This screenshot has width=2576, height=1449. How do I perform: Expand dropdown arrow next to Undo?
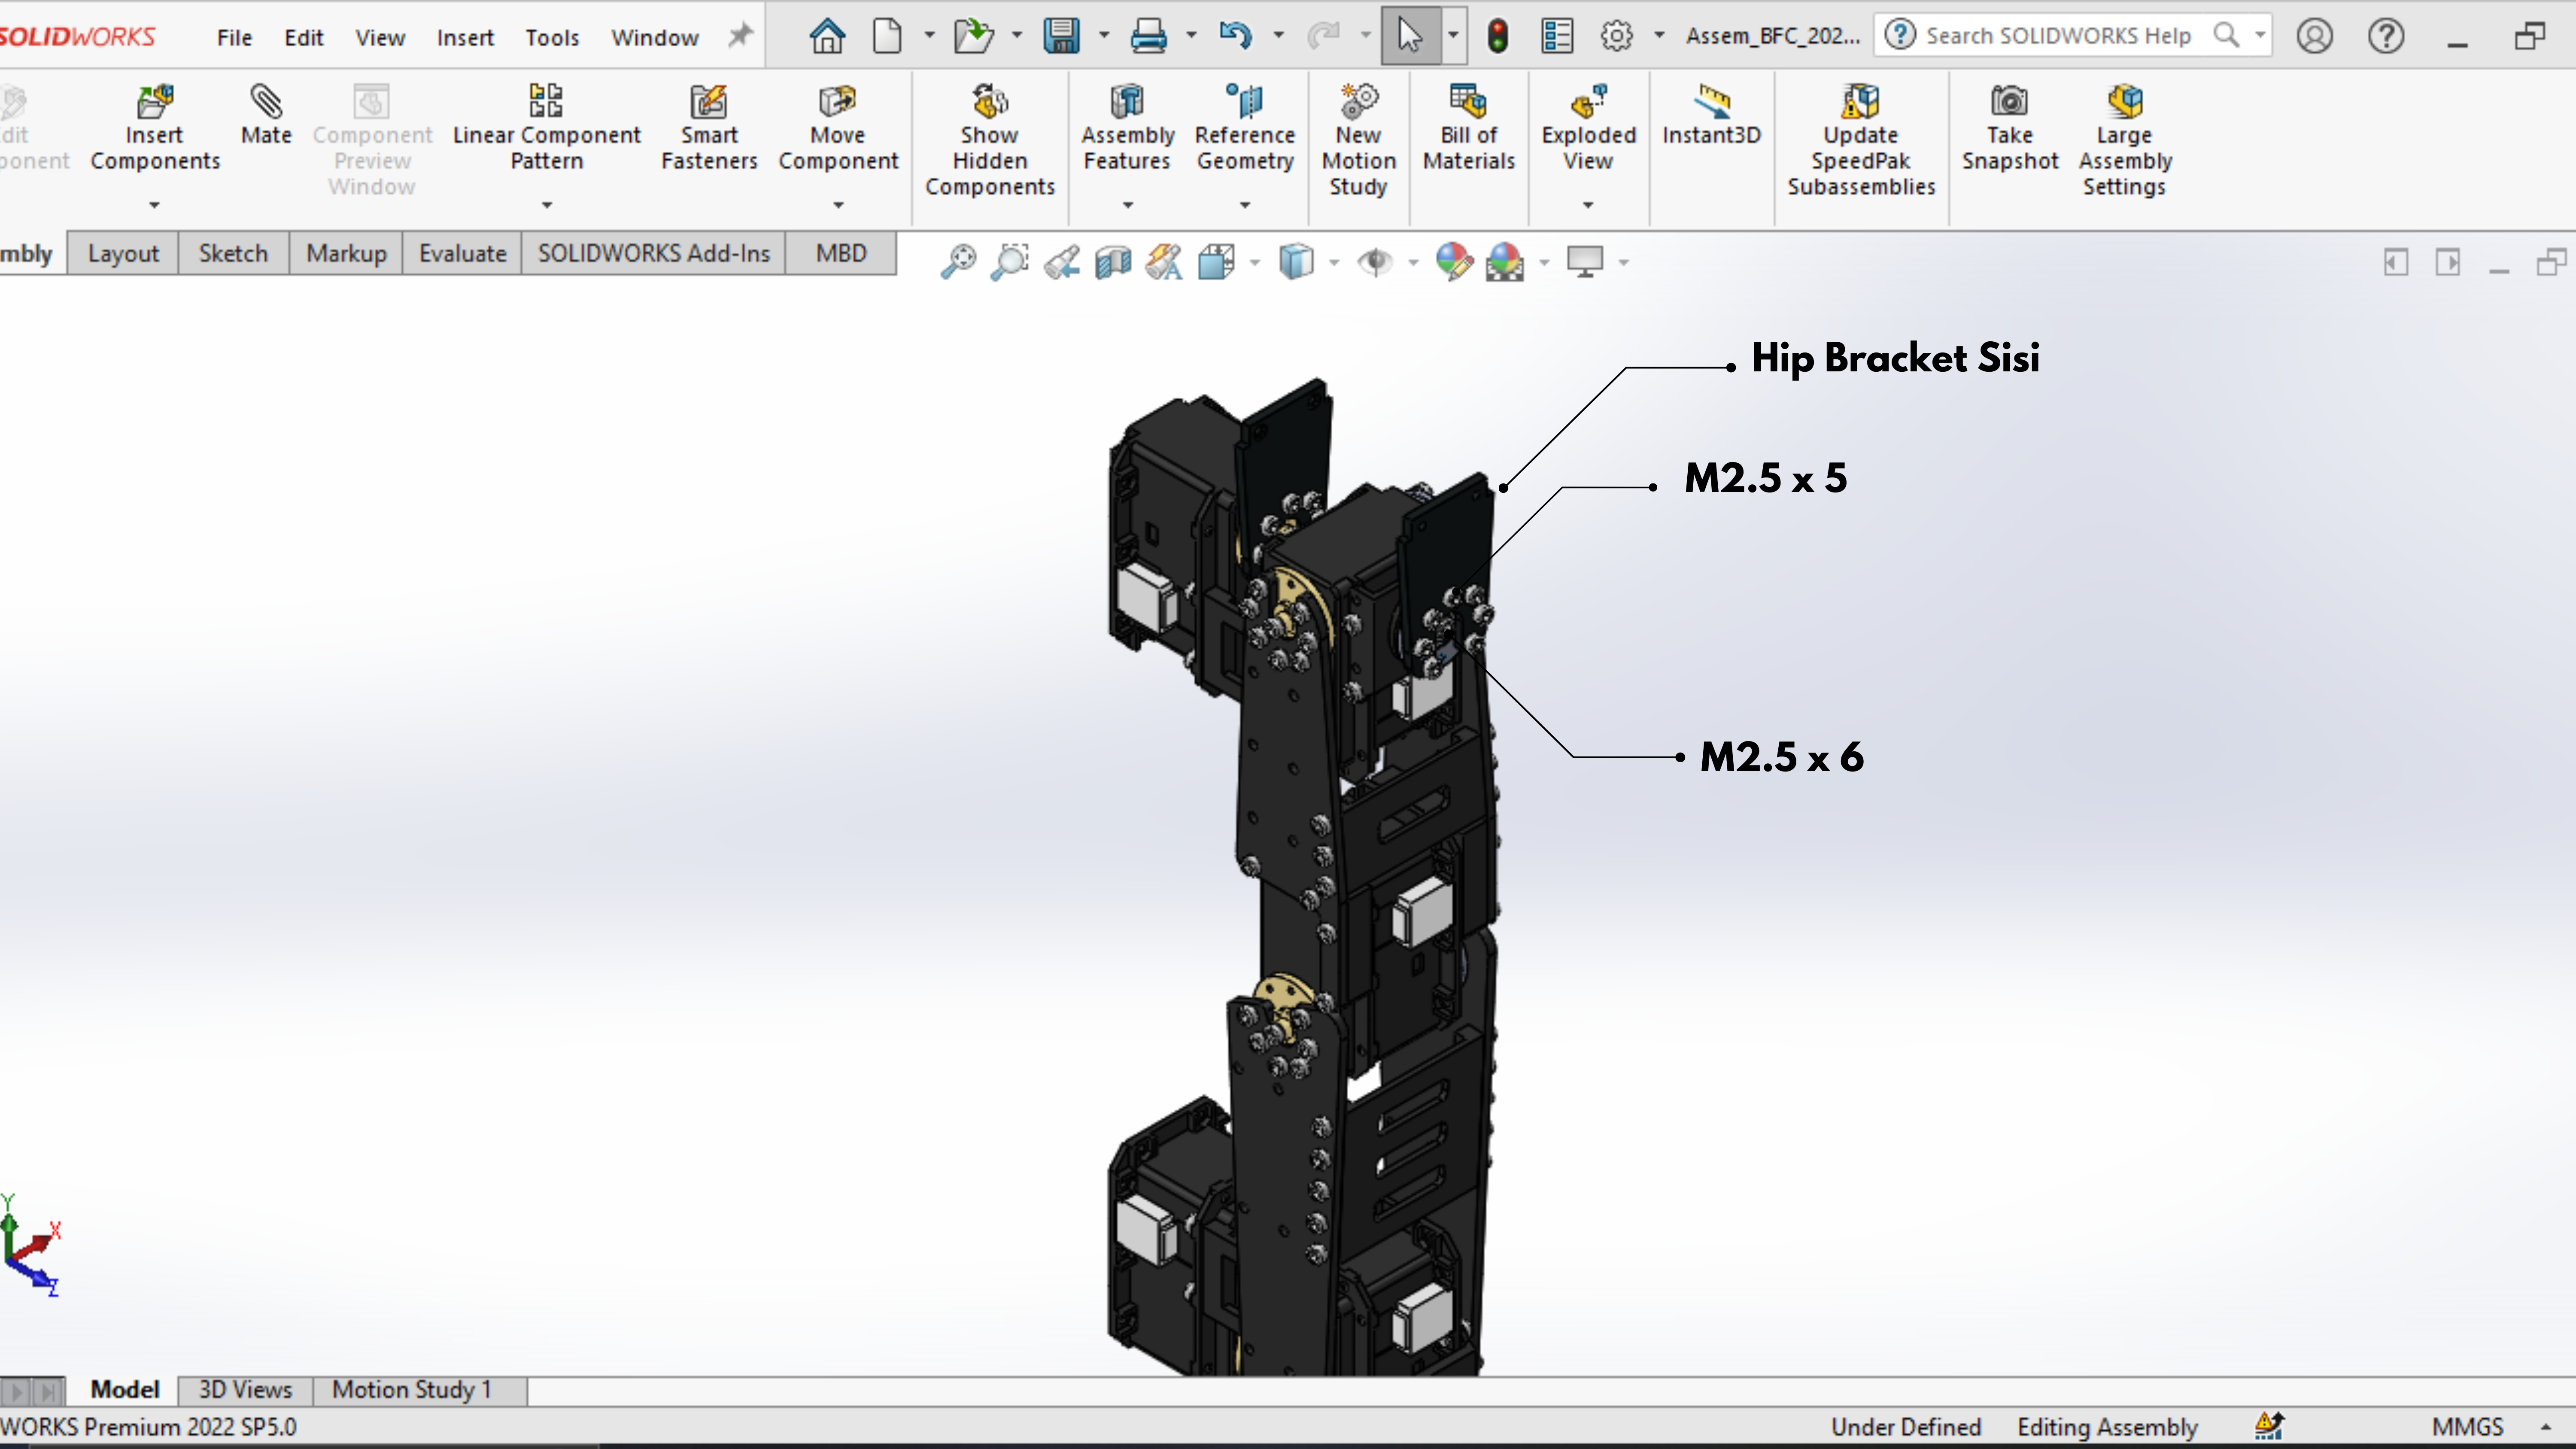pyautogui.click(x=1278, y=36)
